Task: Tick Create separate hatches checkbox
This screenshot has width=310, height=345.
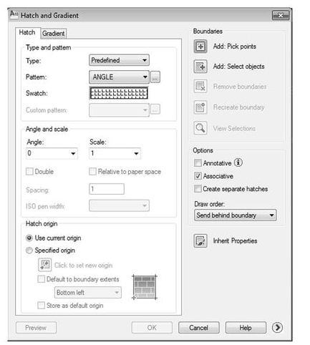Action: click(198, 189)
